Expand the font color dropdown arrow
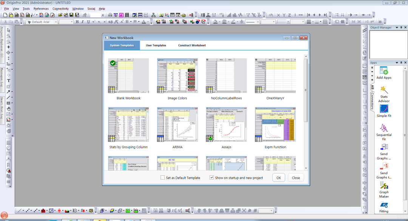This screenshot has height=221, width=408. pos(147,22)
